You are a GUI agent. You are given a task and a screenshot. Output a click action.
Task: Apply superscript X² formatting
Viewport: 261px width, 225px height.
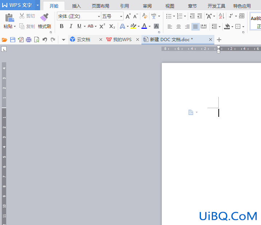click(x=102, y=26)
